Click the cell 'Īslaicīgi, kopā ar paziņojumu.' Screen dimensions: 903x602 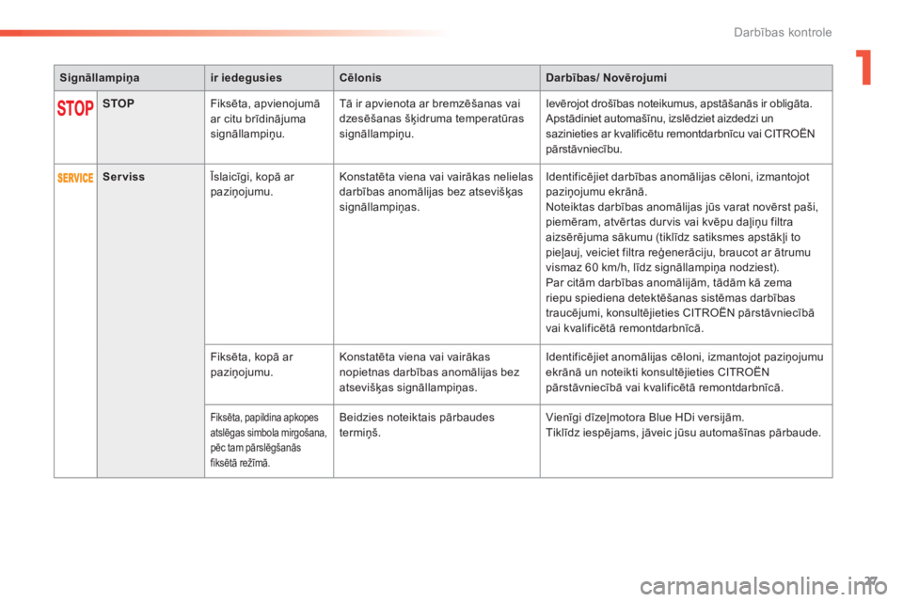tap(269, 254)
